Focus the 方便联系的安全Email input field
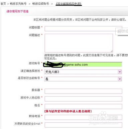This screenshot has width=128, height=129. pos(83,125)
